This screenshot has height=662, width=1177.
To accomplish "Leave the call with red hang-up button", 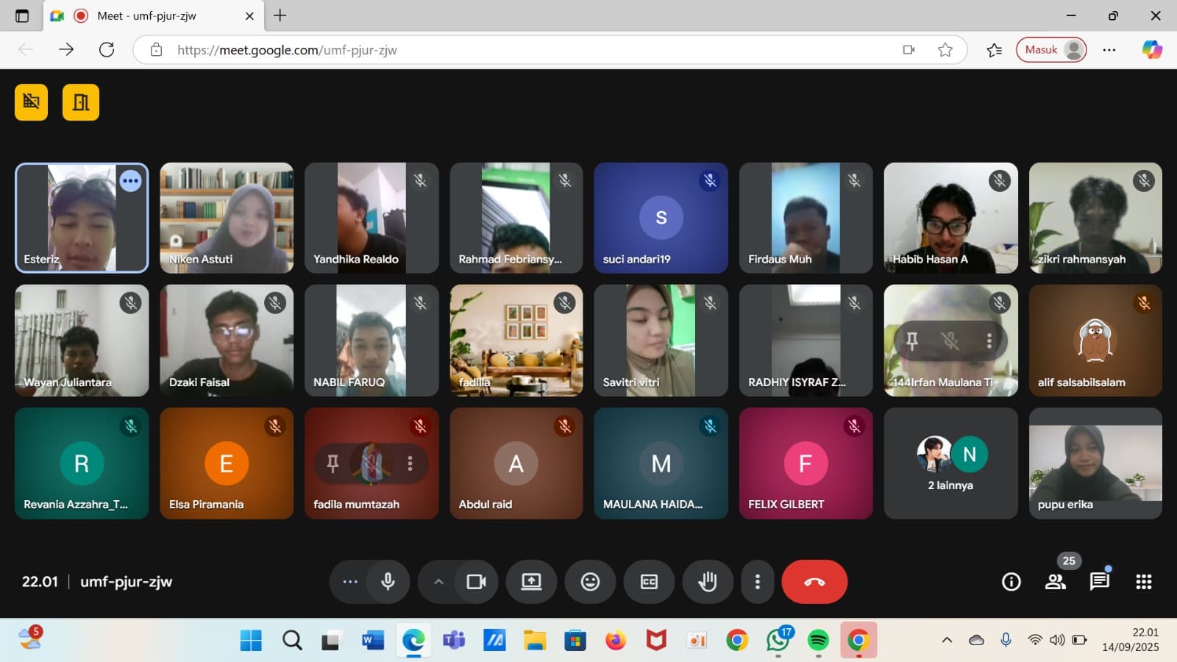I will [814, 582].
